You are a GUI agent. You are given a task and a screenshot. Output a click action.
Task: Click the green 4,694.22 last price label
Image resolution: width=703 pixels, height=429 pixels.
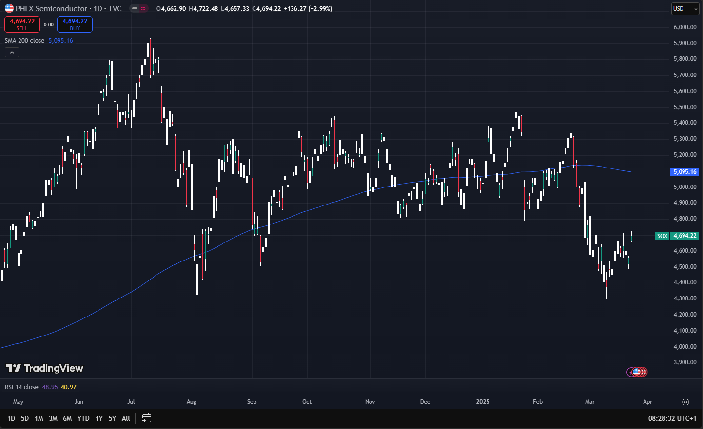click(684, 236)
